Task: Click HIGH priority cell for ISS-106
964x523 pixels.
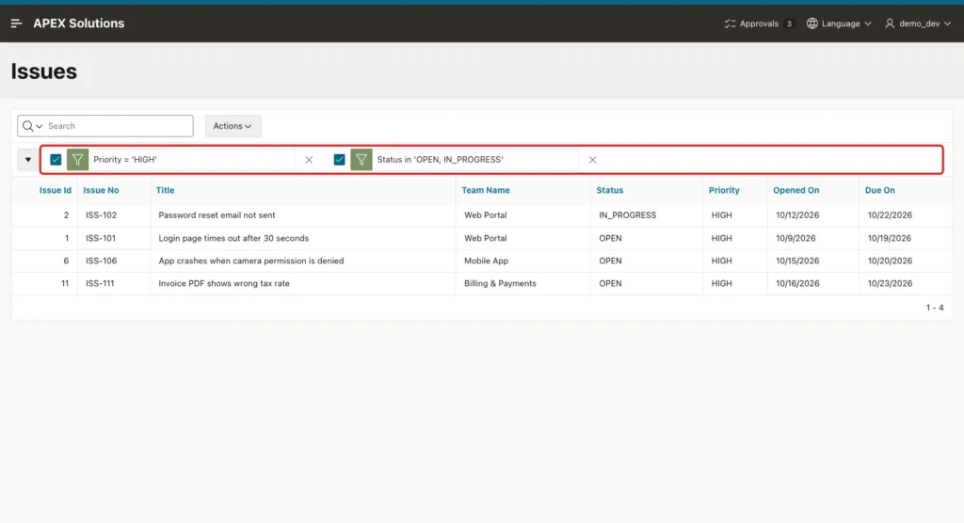Action: click(x=722, y=261)
